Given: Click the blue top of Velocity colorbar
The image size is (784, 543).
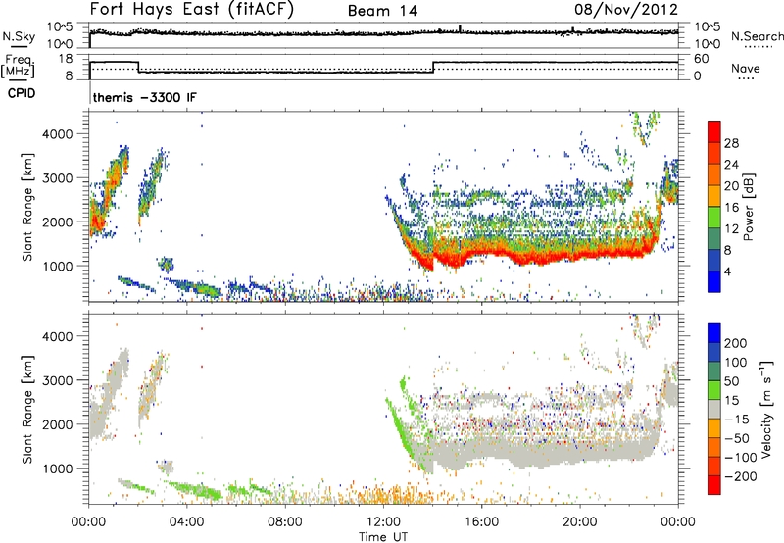Looking at the screenshot, I should click(714, 332).
